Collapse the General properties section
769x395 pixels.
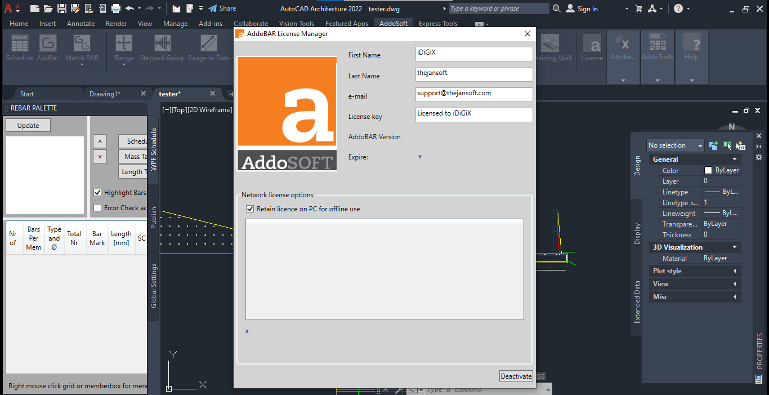tap(735, 159)
